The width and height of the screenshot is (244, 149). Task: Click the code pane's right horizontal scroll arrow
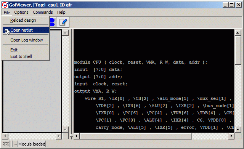(x=231, y=136)
